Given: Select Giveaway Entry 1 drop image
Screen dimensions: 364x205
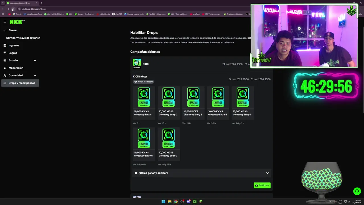Looking at the screenshot, I should pyautogui.click(x=144, y=97).
